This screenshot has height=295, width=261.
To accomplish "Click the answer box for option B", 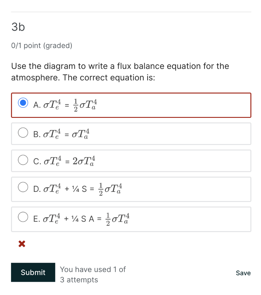I will (x=131, y=133).
